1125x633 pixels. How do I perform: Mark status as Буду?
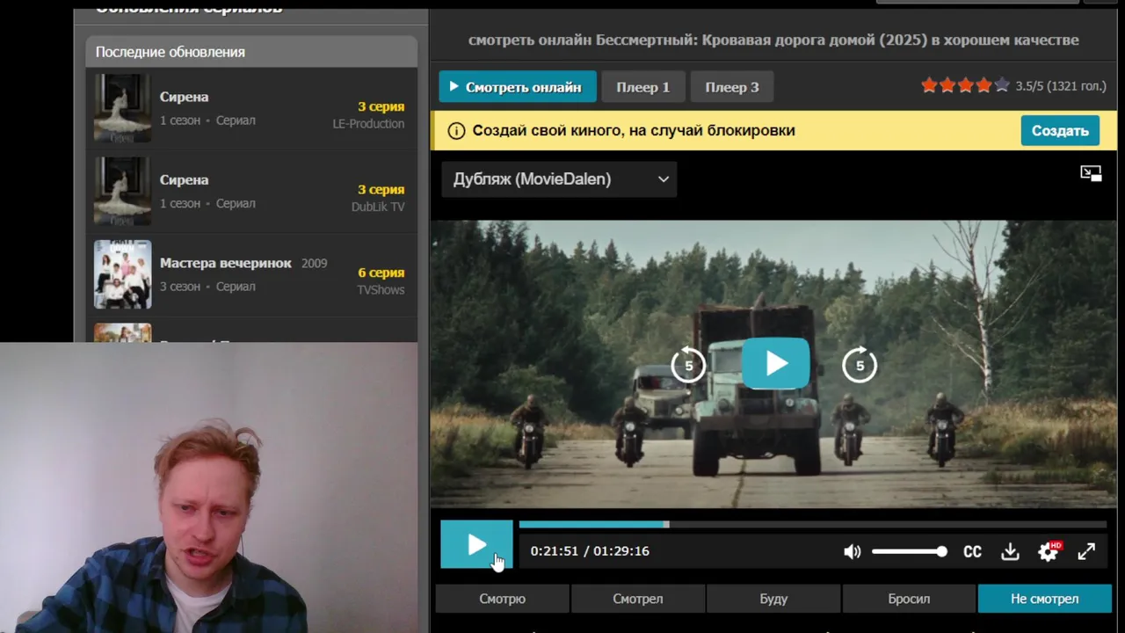pos(773,599)
